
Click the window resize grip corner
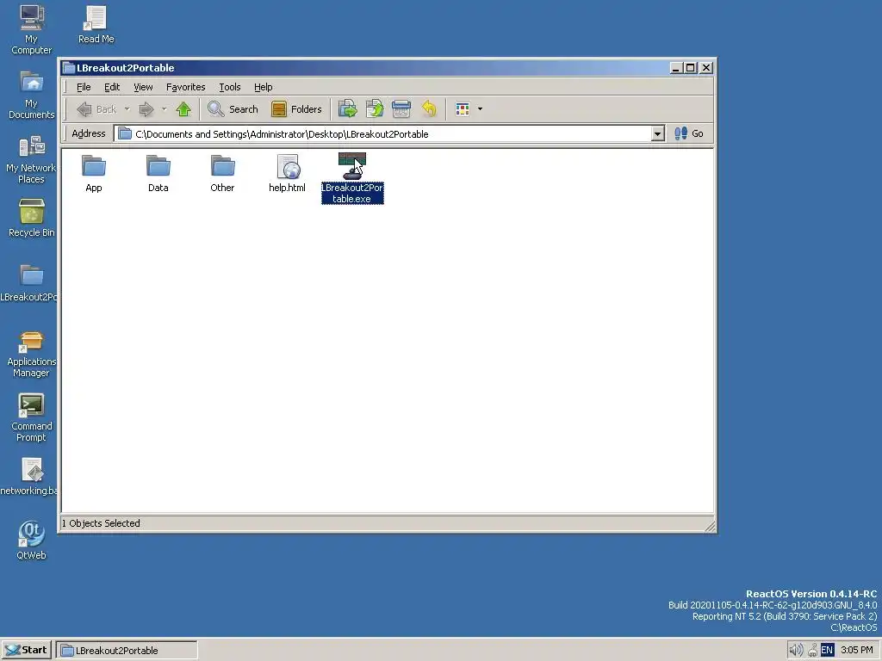tap(710, 526)
